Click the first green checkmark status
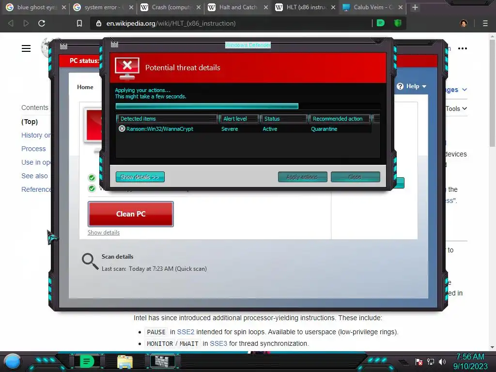496x372 pixels. tap(92, 178)
